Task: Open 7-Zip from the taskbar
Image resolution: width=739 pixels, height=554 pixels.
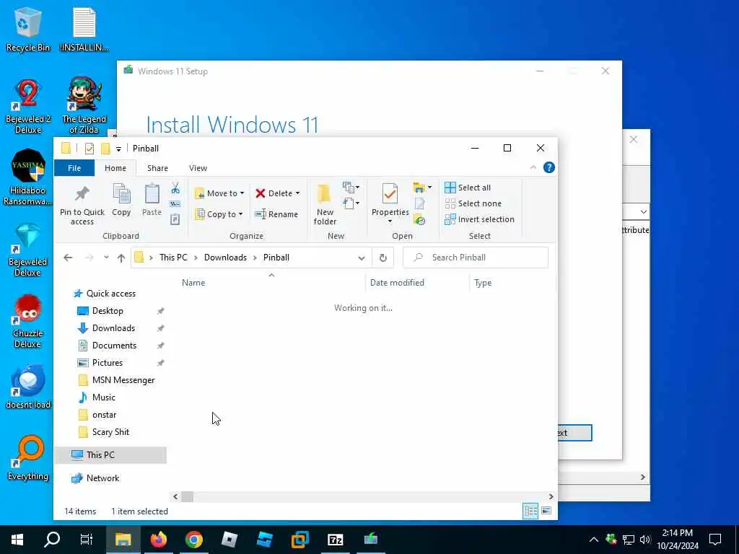Action: [x=335, y=540]
